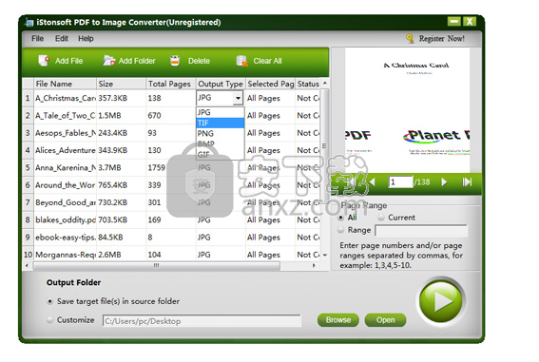Screen dimensions: 539x362
Task: Click the Add File label
Action: tap(68, 61)
